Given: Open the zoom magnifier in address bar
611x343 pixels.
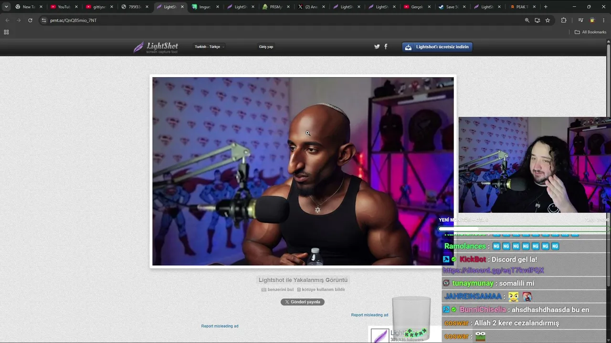Looking at the screenshot, I should tap(527, 20).
